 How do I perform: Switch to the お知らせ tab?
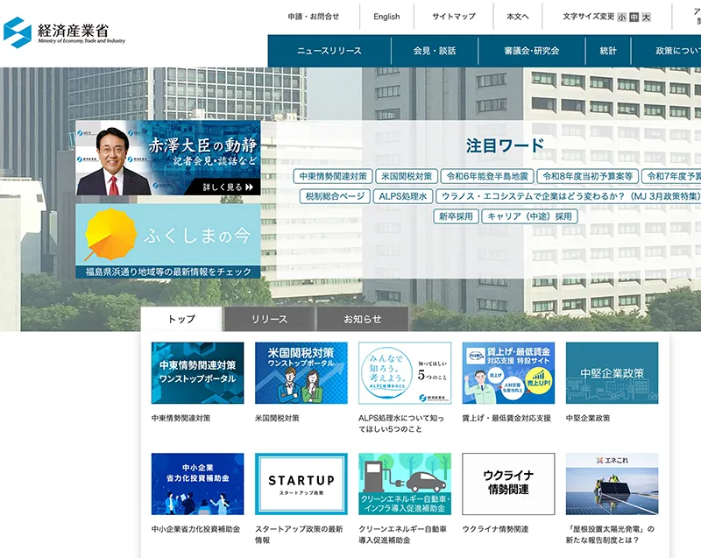[x=362, y=319]
